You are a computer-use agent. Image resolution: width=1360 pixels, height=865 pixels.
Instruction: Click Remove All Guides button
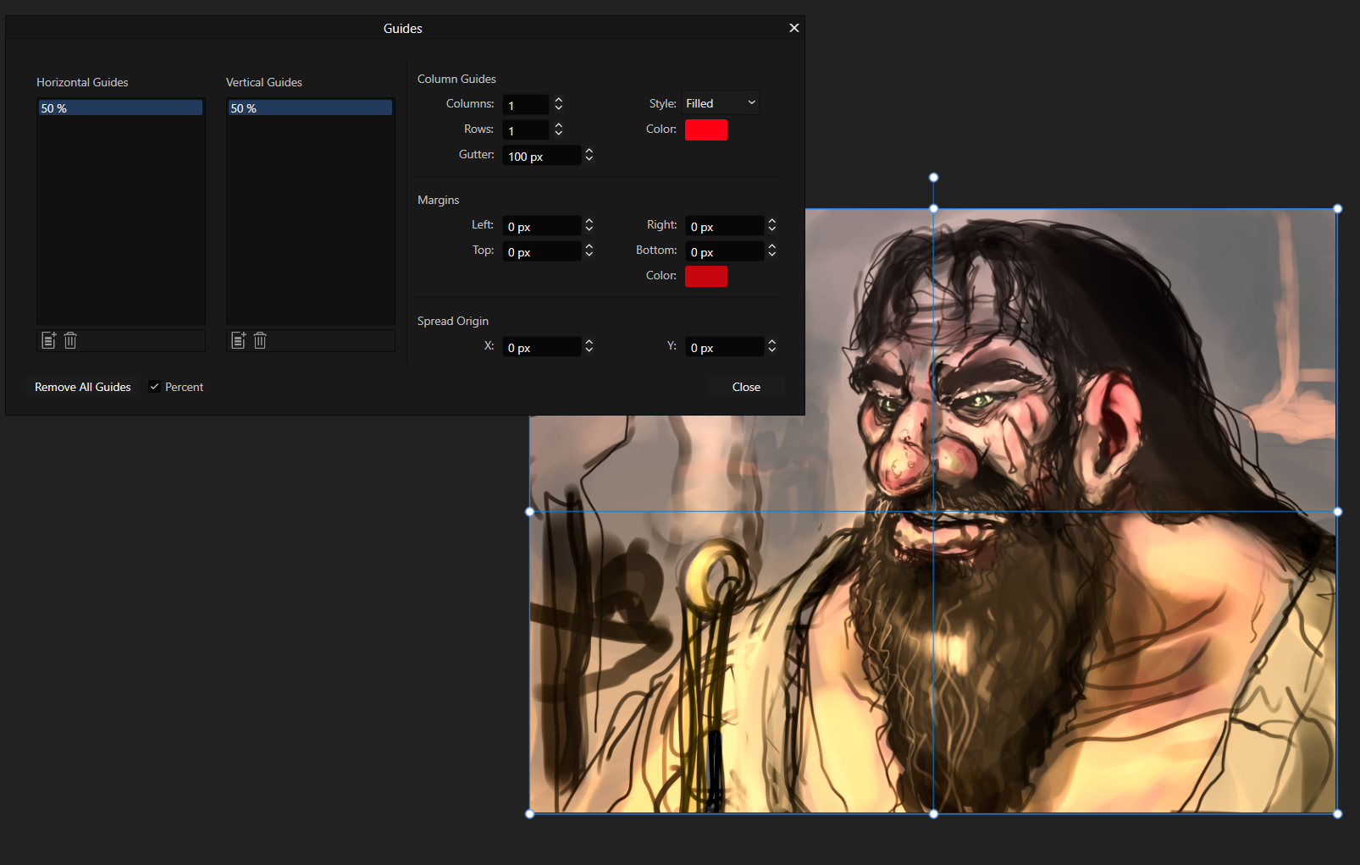[x=83, y=387]
